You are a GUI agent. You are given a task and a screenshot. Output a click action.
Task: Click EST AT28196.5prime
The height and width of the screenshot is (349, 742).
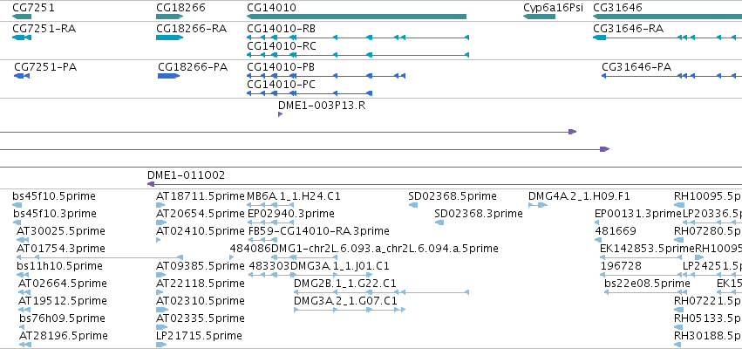(64, 335)
